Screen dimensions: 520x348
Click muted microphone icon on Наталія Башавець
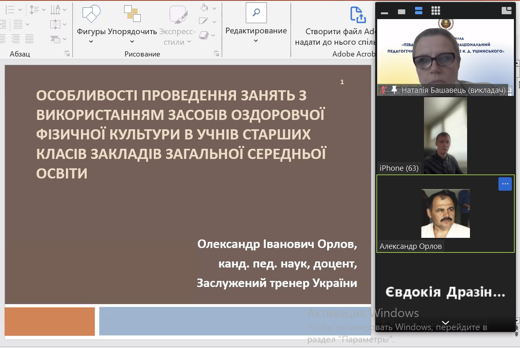click(383, 90)
